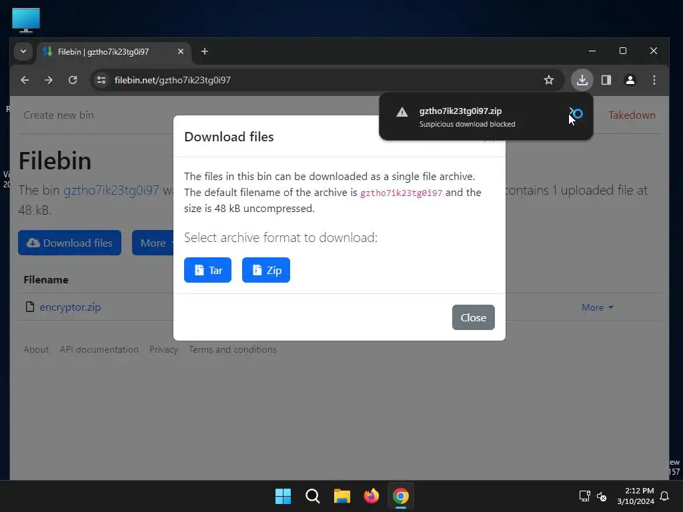Image resolution: width=683 pixels, height=512 pixels.
Task: Download the archive as Zip
Action: pyautogui.click(x=266, y=270)
